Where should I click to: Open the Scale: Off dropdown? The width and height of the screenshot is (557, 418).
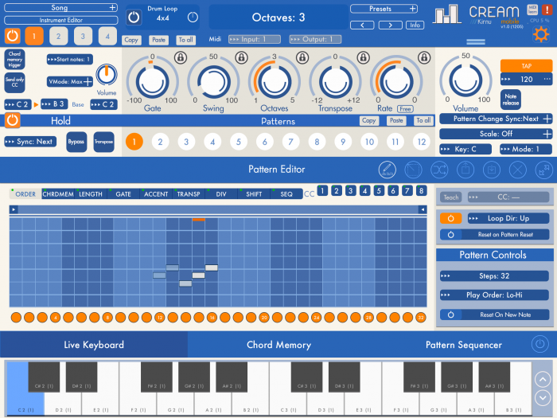(496, 134)
